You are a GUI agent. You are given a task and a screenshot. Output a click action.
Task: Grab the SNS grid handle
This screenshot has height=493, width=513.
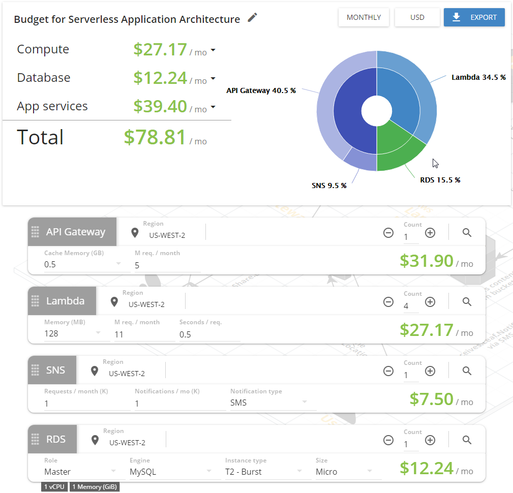pyautogui.click(x=35, y=370)
